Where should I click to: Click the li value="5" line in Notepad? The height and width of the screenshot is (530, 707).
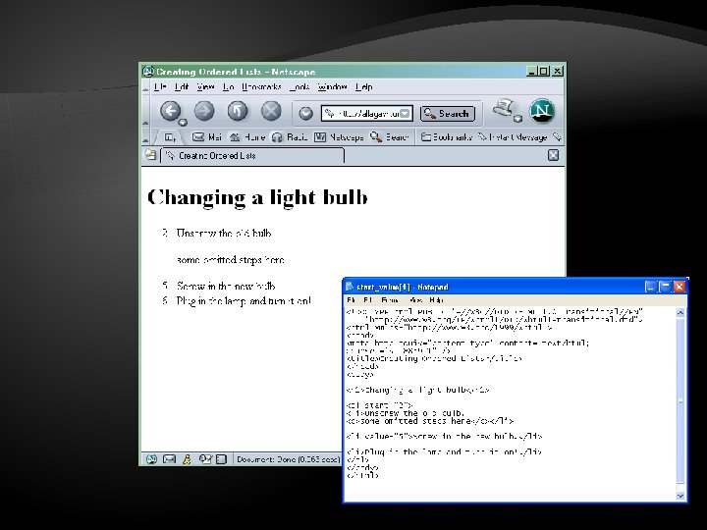(444, 436)
